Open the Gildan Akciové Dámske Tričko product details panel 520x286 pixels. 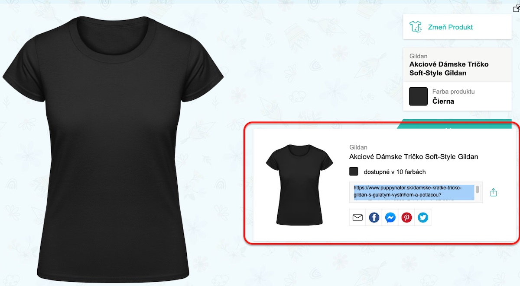(x=457, y=64)
